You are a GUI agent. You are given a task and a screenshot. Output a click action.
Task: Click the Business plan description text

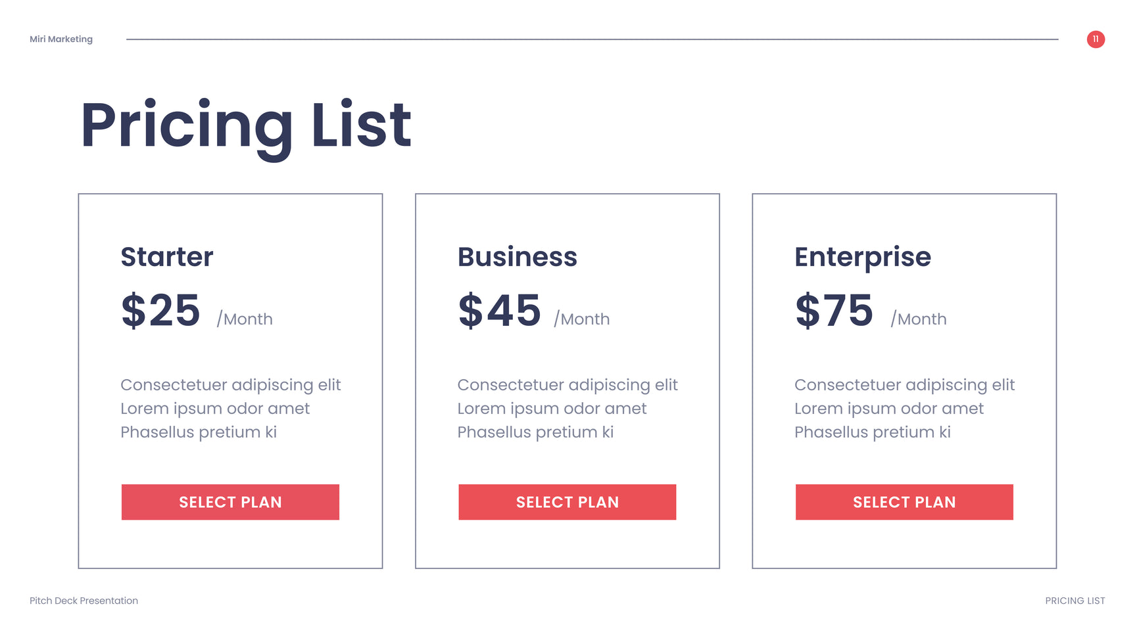567,408
